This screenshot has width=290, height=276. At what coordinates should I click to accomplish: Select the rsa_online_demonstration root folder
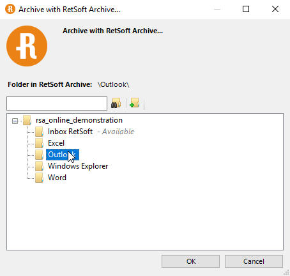tap(79, 120)
